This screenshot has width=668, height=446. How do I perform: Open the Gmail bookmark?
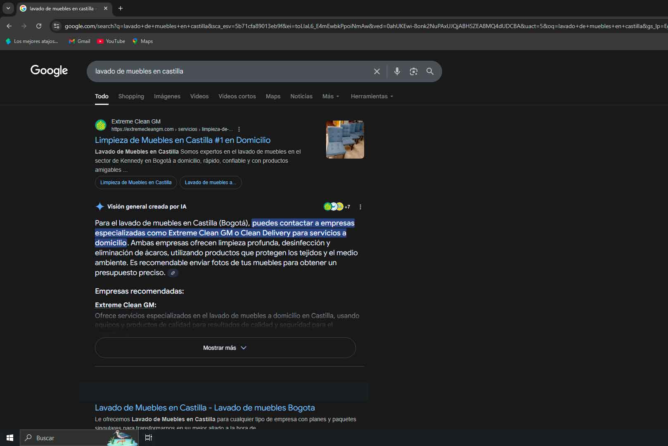click(79, 41)
